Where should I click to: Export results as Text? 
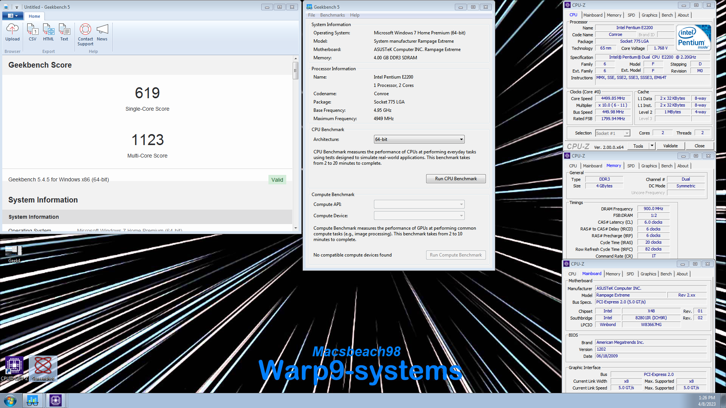[x=64, y=32]
